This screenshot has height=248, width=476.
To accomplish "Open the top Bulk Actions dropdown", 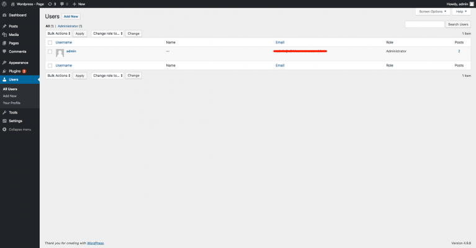I will click(x=58, y=33).
